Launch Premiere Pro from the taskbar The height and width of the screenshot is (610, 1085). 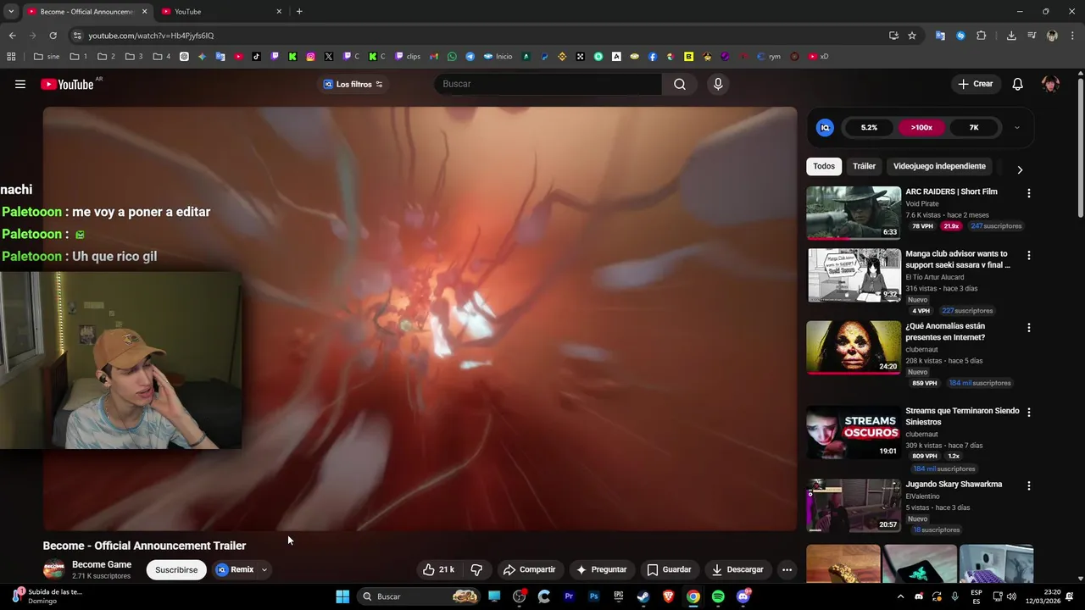(x=569, y=596)
